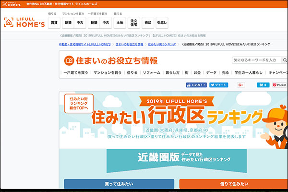The width and height of the screenshot is (288, 192).
Task: Open the 注文住宅 custom home button
Action: pyautogui.click(x=134, y=23)
